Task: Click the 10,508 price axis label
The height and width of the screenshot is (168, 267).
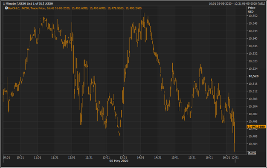Action: point(253,99)
